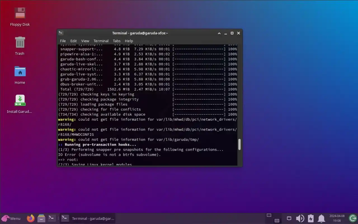Switch to the second workspace in pager
This screenshot has height=224, width=358.
coord(277,220)
